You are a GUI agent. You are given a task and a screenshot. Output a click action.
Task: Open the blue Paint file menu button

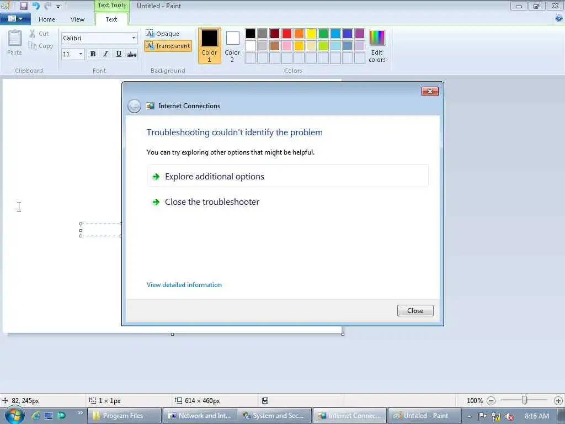tap(15, 19)
